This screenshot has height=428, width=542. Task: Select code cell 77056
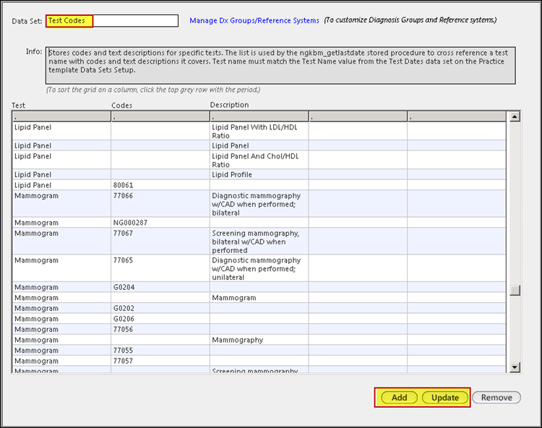coord(160,330)
